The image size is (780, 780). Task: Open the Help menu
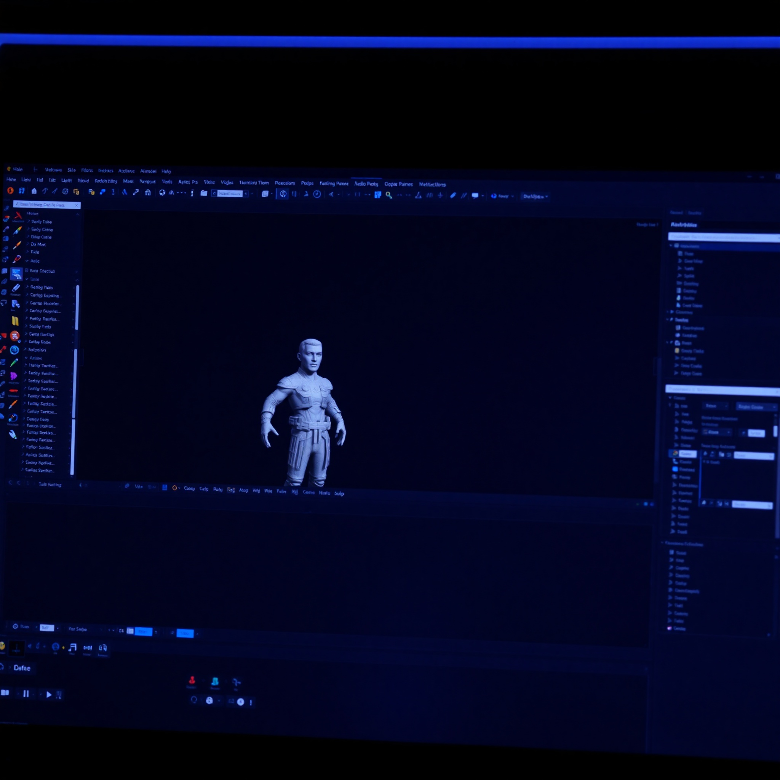pos(166,171)
